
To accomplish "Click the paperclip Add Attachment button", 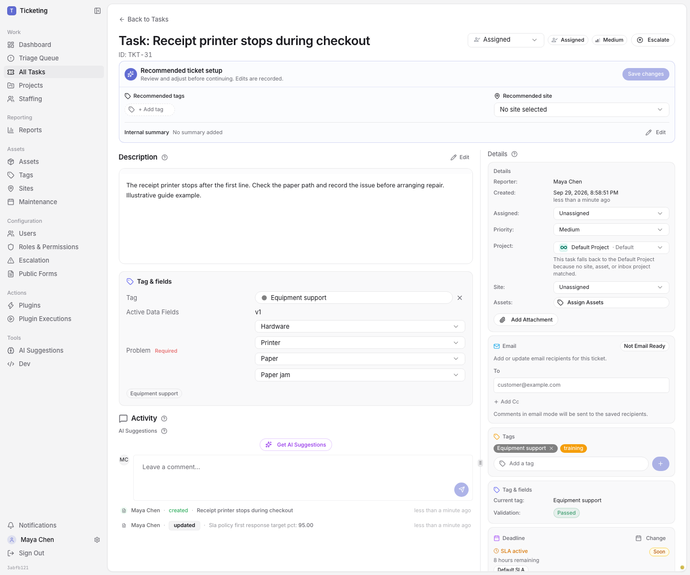I will point(526,320).
